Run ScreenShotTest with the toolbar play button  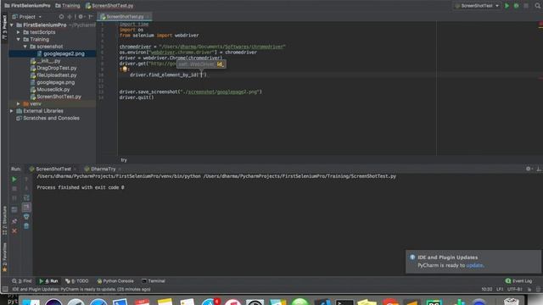507,6
